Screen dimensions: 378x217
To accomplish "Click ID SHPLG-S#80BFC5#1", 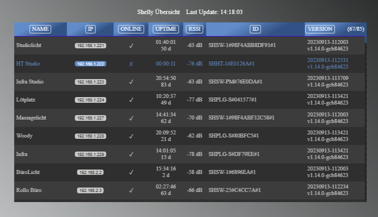I will [x=233, y=136].
